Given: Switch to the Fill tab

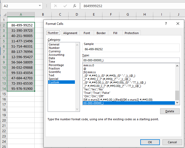Looking at the screenshot, I should click(x=115, y=33).
